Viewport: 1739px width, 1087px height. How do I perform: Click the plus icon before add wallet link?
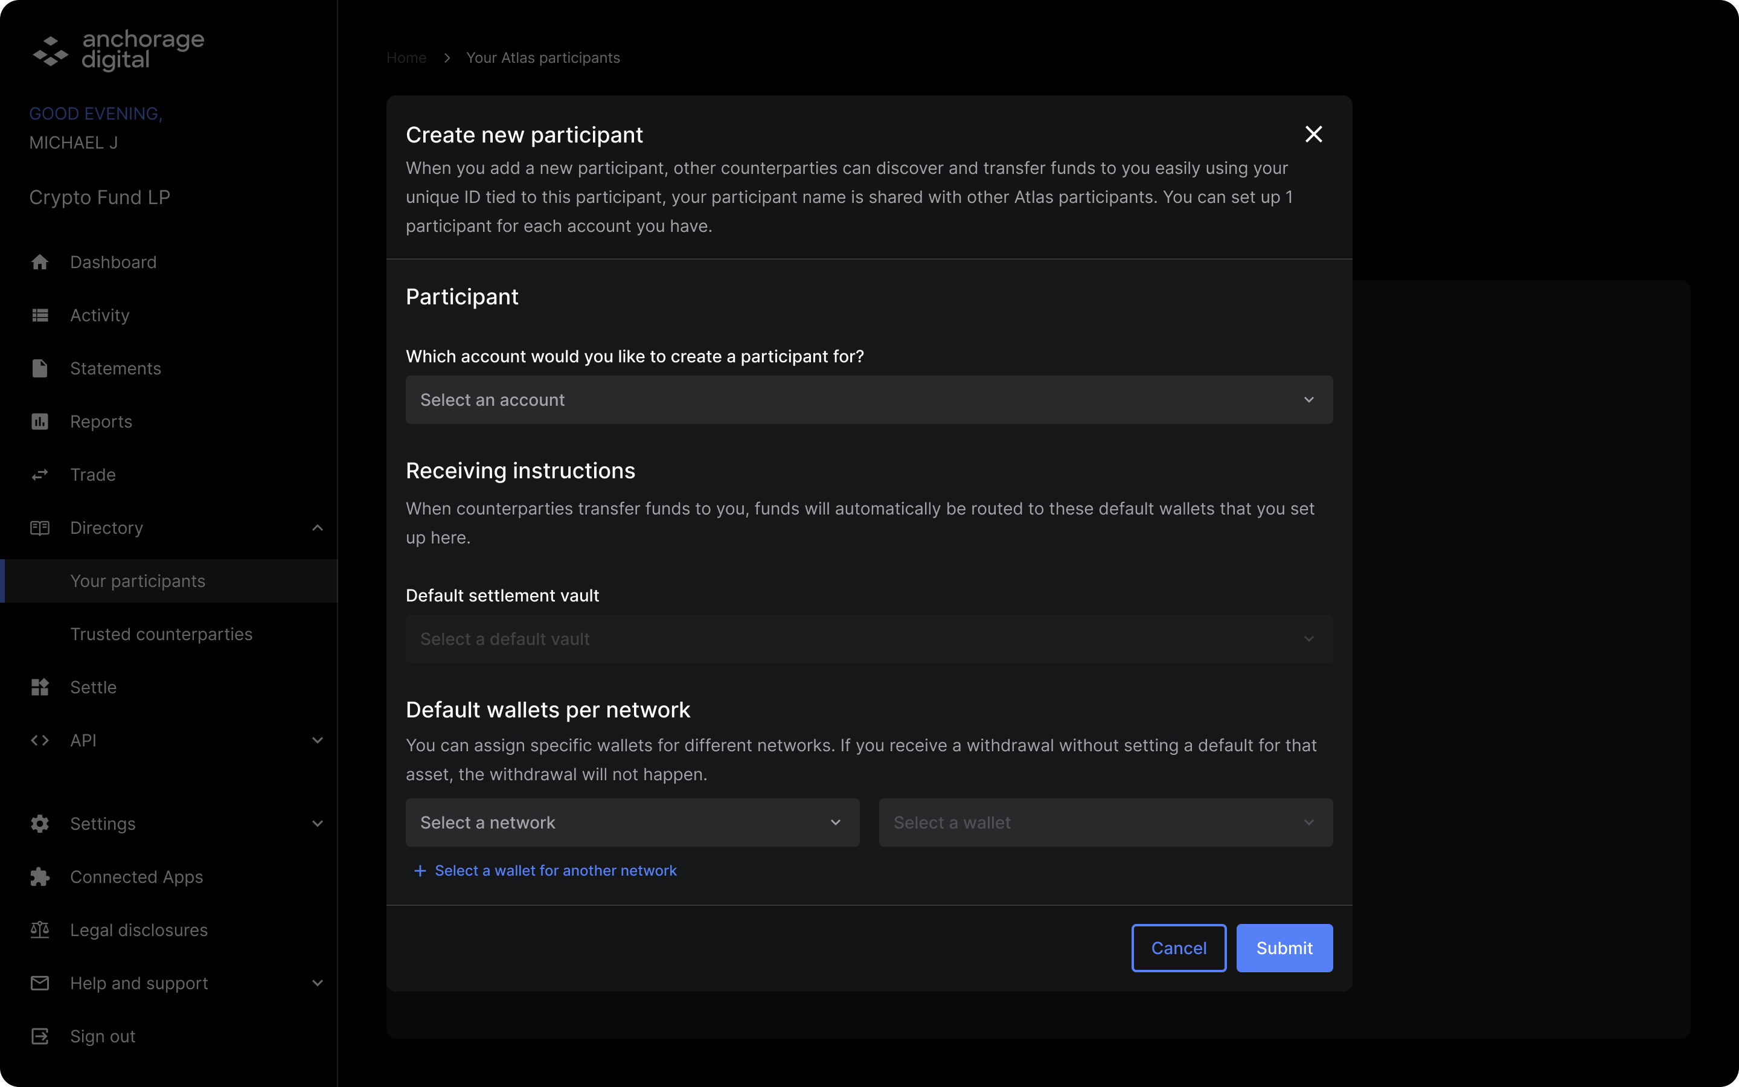pos(420,871)
